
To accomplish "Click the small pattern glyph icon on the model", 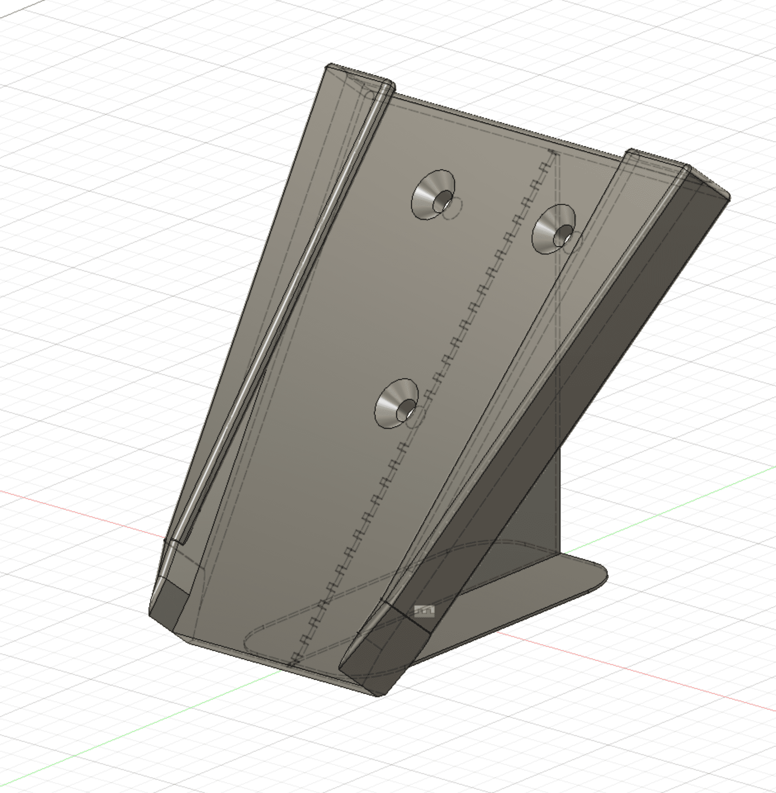I will [x=424, y=611].
